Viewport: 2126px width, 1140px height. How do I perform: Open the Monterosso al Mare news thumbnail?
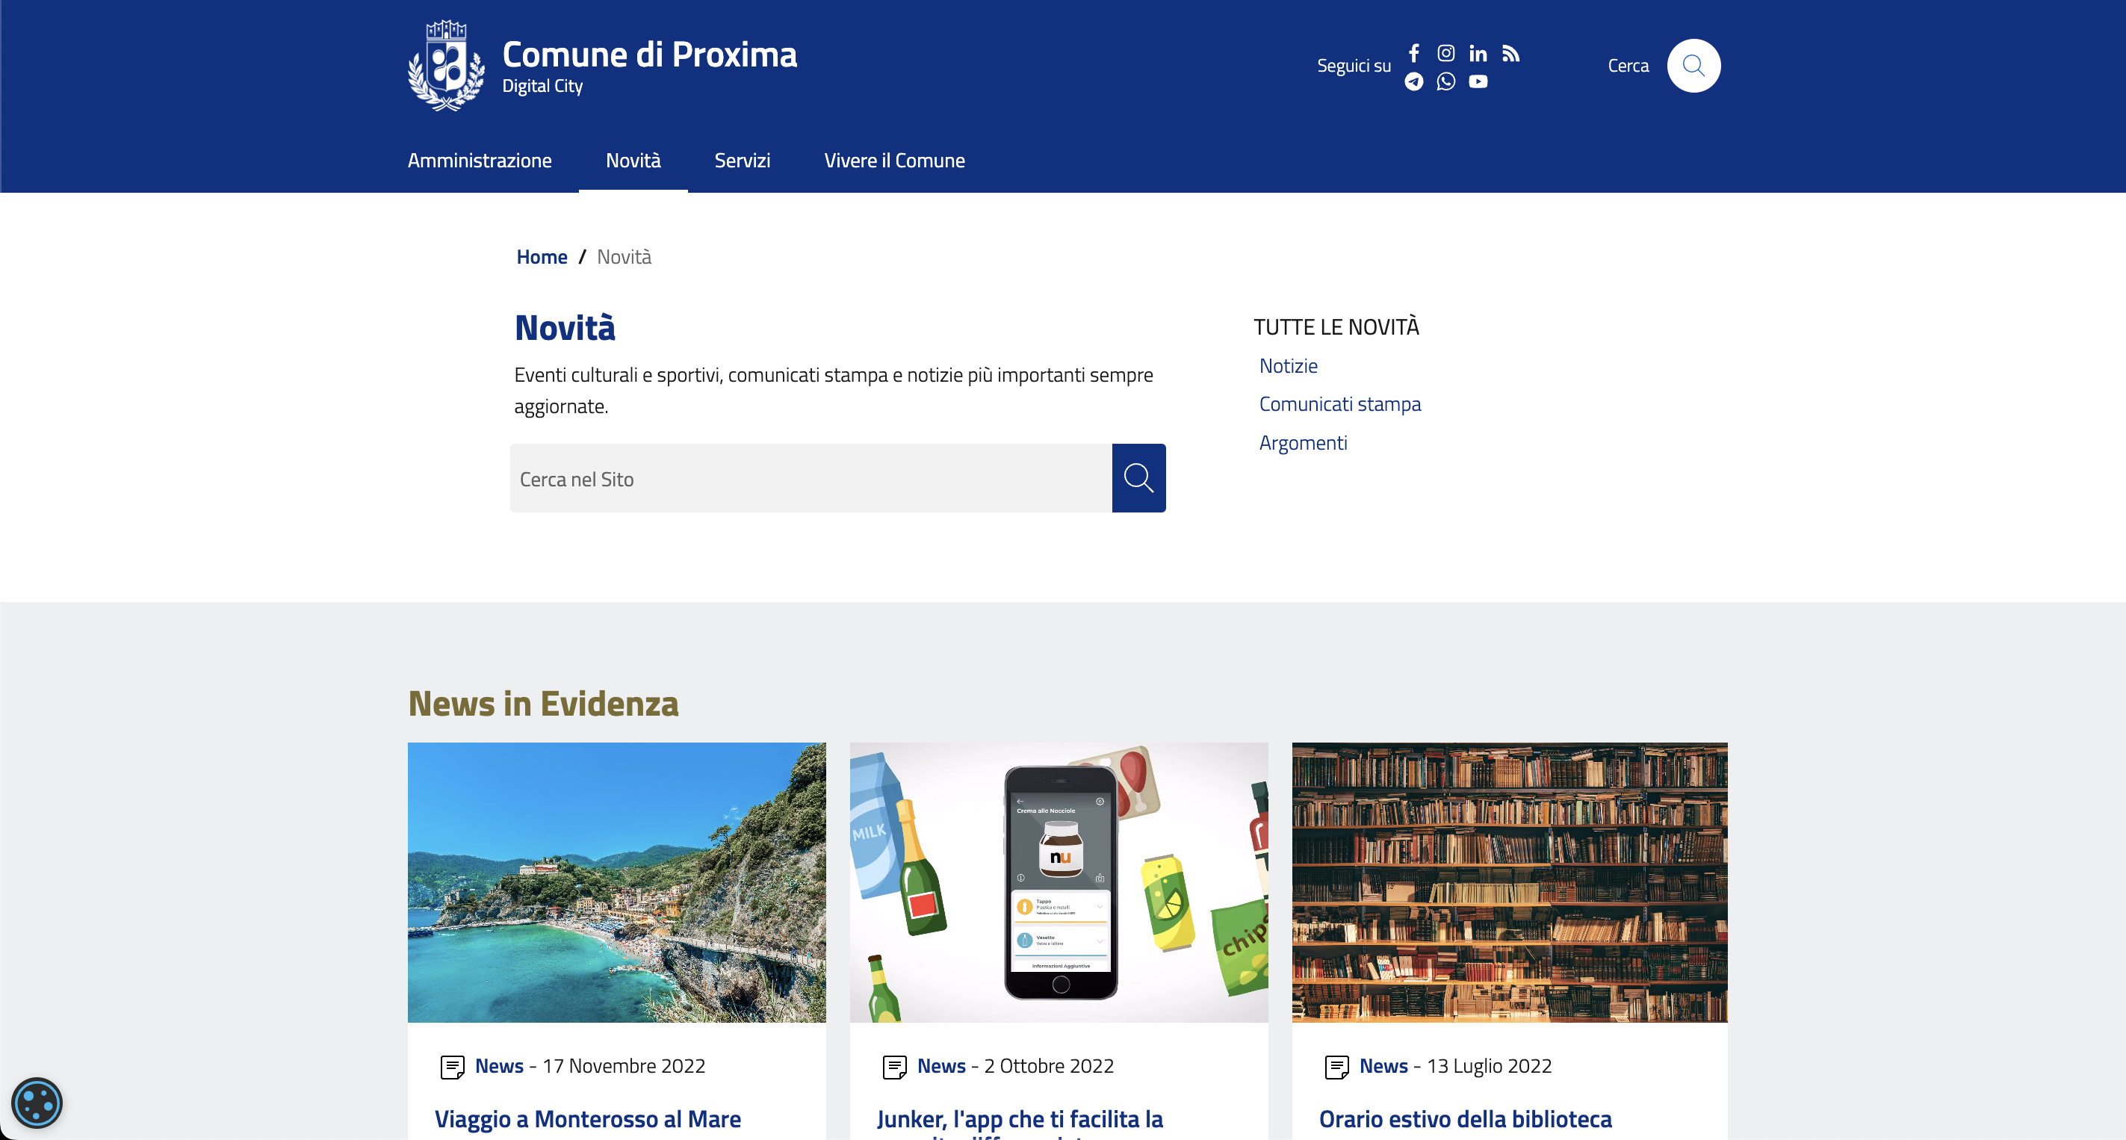pyautogui.click(x=616, y=882)
